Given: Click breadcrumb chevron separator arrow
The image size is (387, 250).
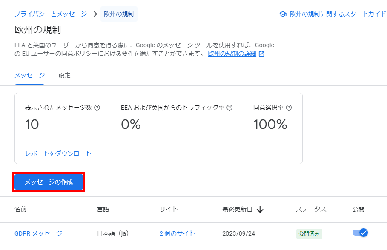Looking at the screenshot, I should (95, 14).
